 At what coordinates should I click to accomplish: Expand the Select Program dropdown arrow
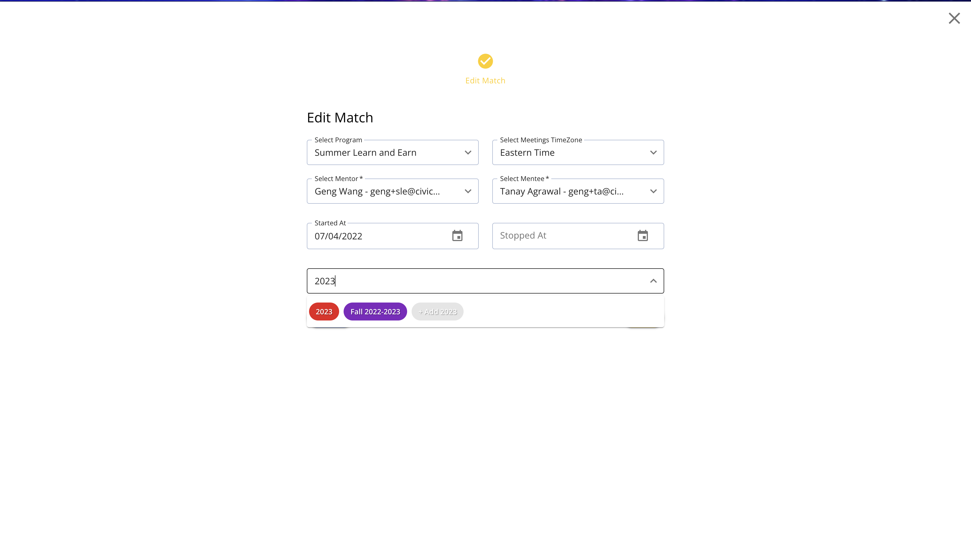(x=468, y=152)
